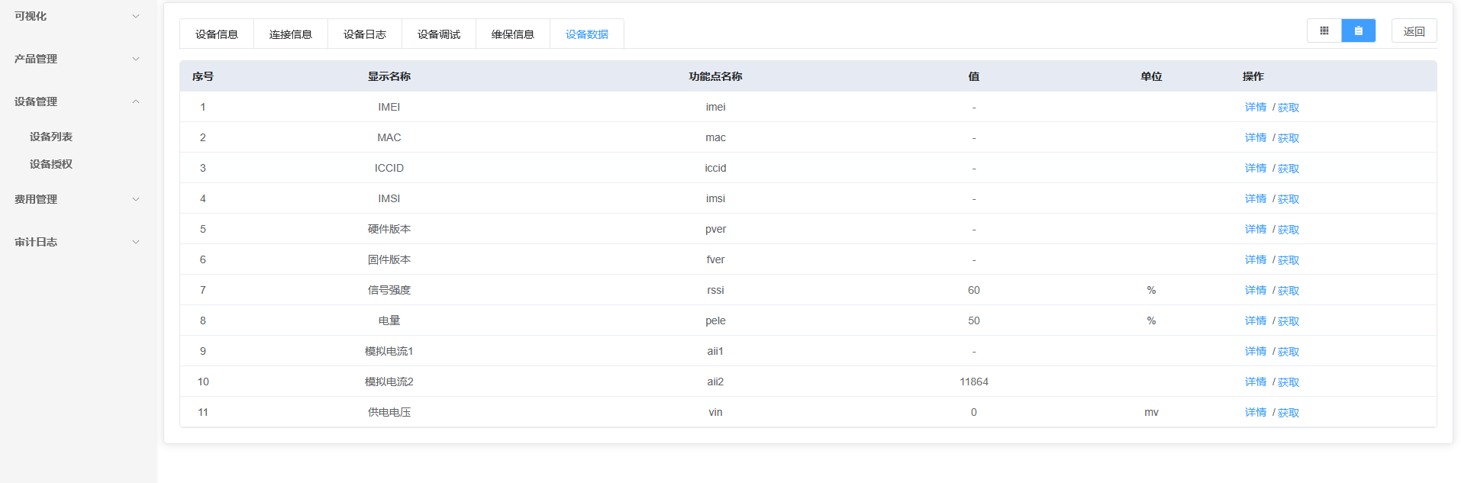The height and width of the screenshot is (483, 1461).
Task: Click the aii1 function name cell
Action: tap(715, 351)
